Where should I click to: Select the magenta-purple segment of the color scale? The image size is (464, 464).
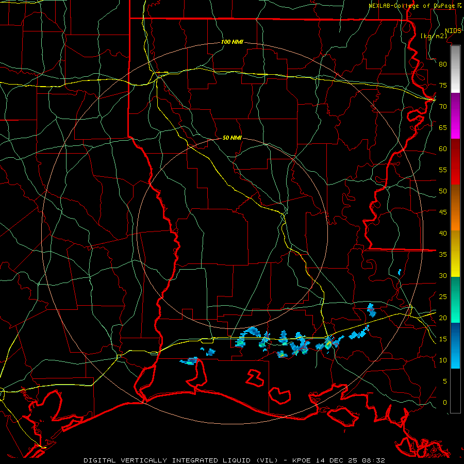point(455,115)
